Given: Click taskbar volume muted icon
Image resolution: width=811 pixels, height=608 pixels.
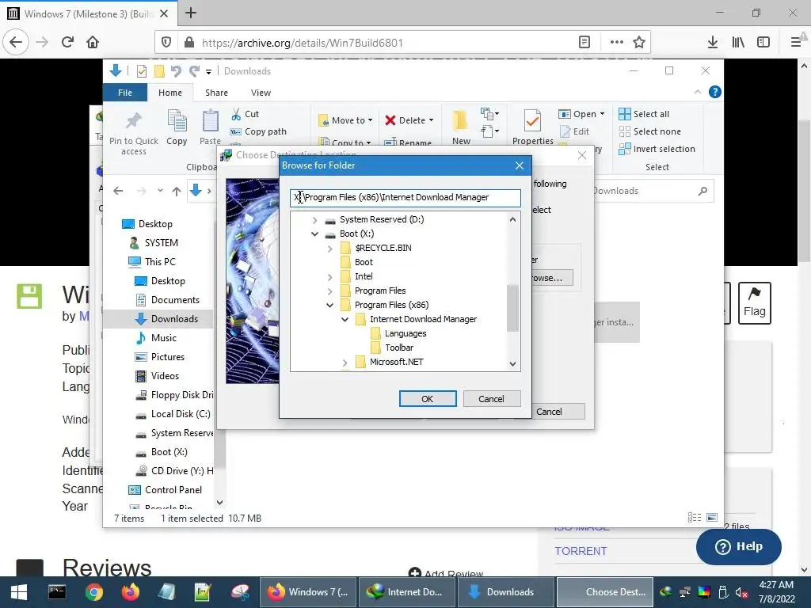Looking at the screenshot, I should click(741, 592).
